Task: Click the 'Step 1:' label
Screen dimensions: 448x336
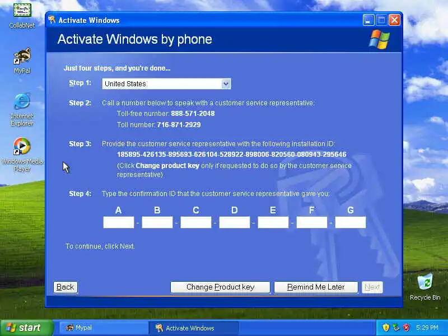Action: pyautogui.click(x=80, y=83)
